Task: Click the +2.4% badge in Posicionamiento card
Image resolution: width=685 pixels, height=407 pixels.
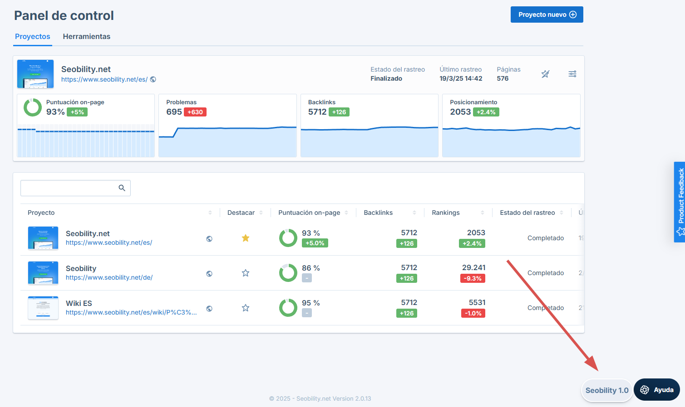Action: pyautogui.click(x=486, y=112)
